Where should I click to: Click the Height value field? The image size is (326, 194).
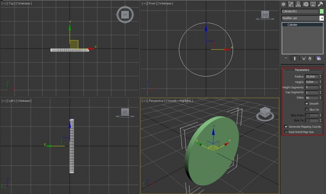point(312,82)
